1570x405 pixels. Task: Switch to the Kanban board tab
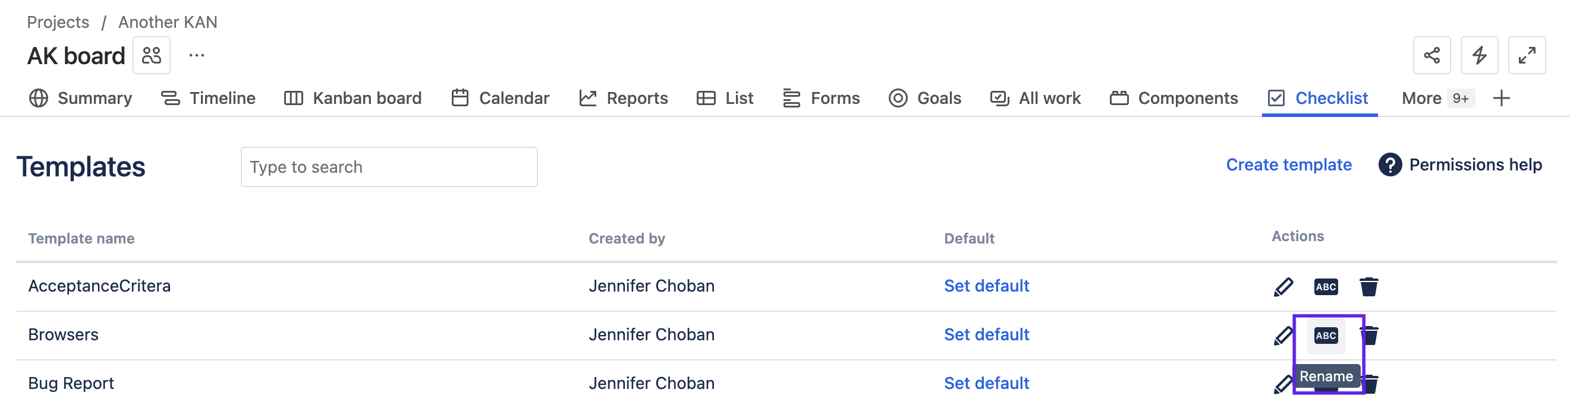[x=353, y=98]
